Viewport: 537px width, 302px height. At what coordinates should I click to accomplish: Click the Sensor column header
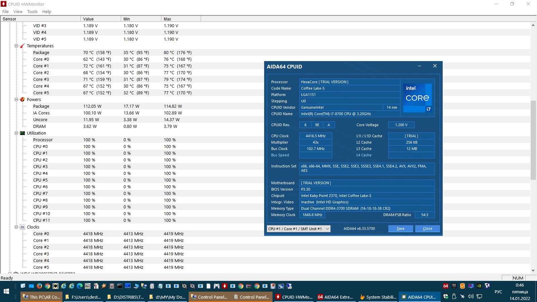point(41,19)
